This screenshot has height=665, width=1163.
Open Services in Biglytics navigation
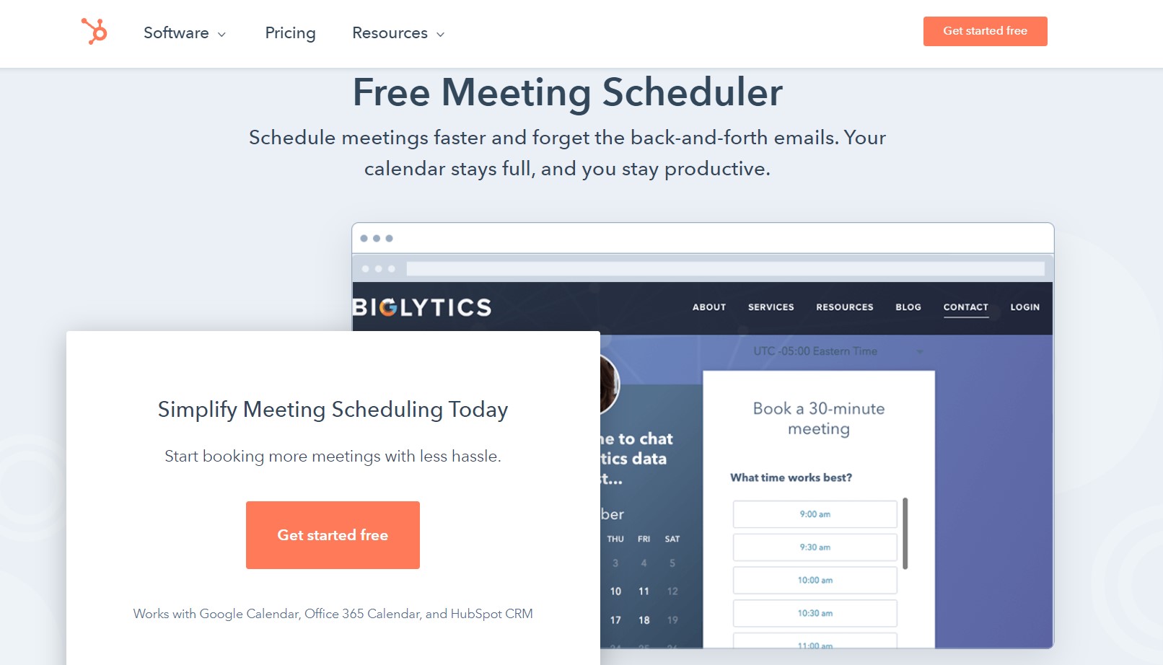(x=771, y=307)
